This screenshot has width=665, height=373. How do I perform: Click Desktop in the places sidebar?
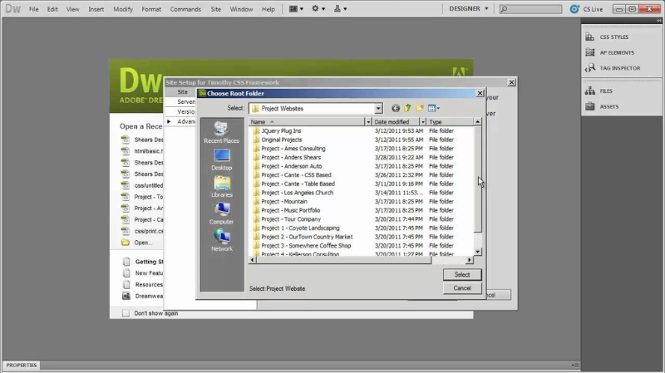point(222,159)
